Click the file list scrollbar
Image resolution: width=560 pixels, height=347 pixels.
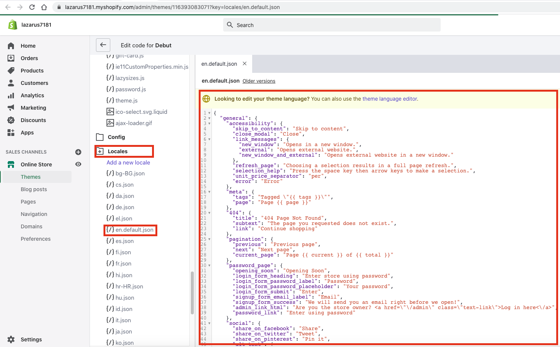tap(192, 293)
